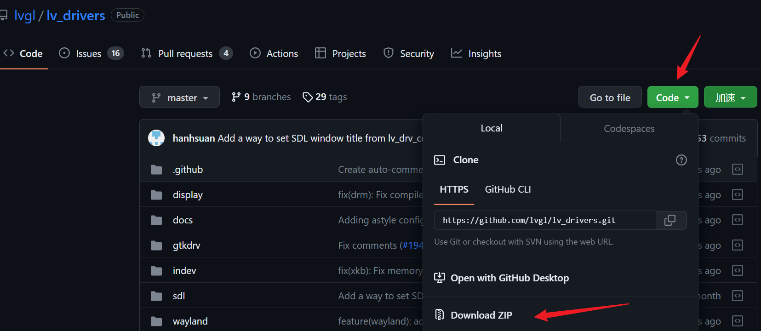This screenshot has width=761, height=331.
Task: Open the indev folder
Action: coord(184,270)
